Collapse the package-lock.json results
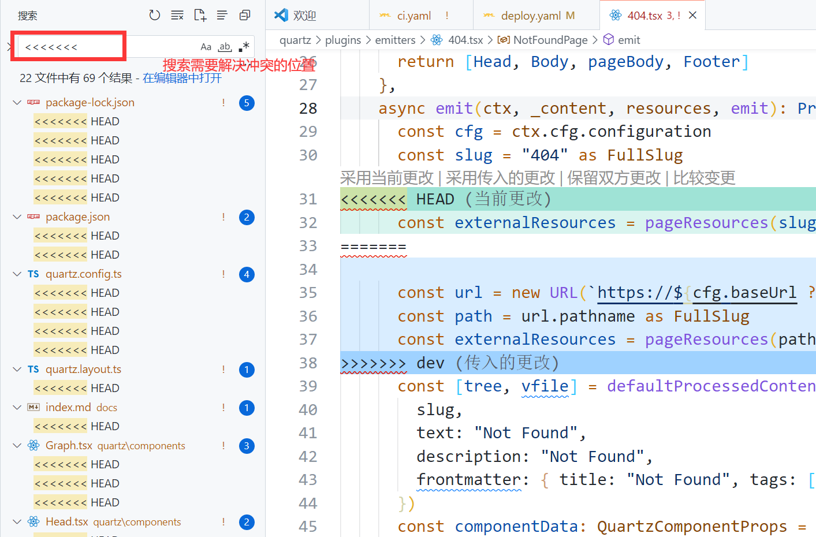816x537 pixels. (x=17, y=103)
